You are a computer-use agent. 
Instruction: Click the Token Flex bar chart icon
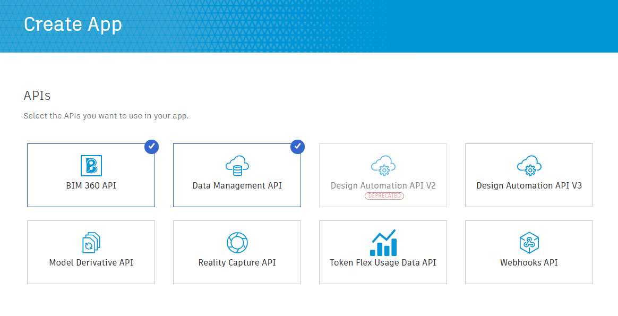(383, 243)
